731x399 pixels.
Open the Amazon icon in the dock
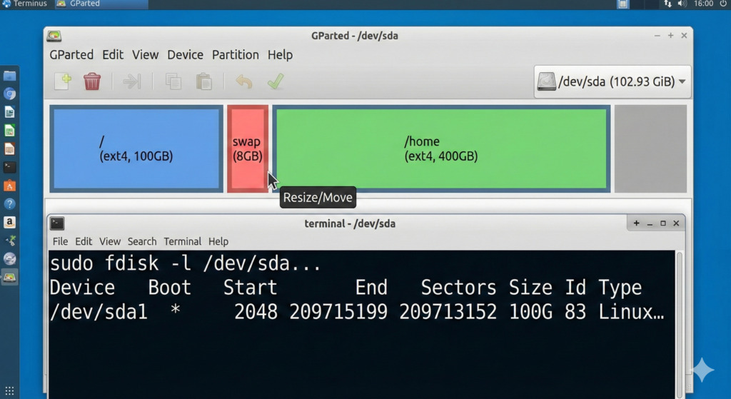(9, 222)
